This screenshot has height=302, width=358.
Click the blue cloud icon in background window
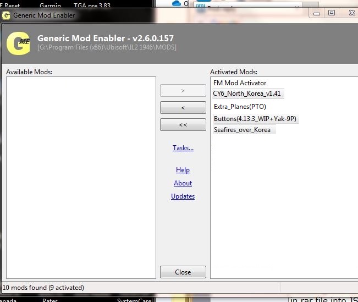point(177,3)
